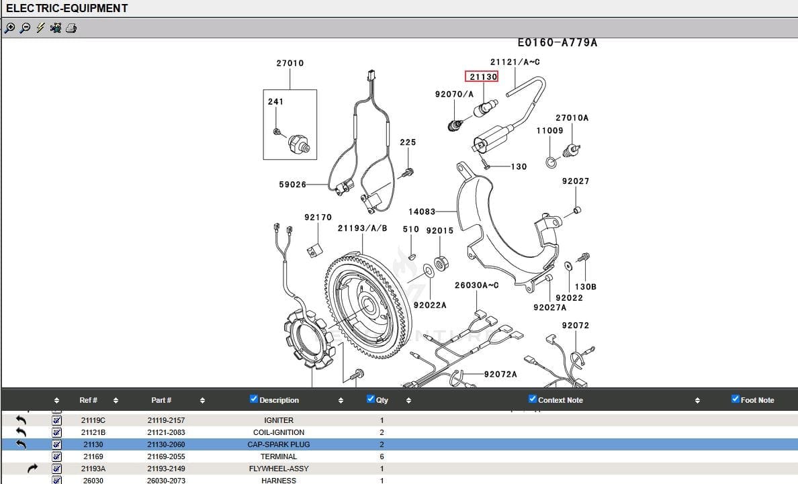Uncheck the Foot Note column checkbox
Screen dimensions: 798x484
coord(736,399)
